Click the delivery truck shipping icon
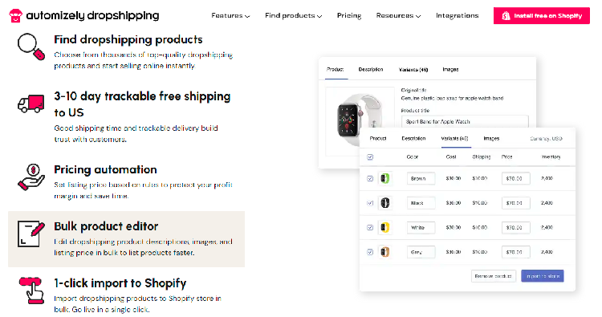The width and height of the screenshot is (602, 317). click(x=31, y=104)
